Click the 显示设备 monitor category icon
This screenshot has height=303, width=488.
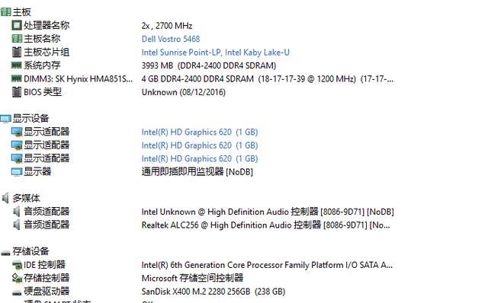click(x=5, y=119)
